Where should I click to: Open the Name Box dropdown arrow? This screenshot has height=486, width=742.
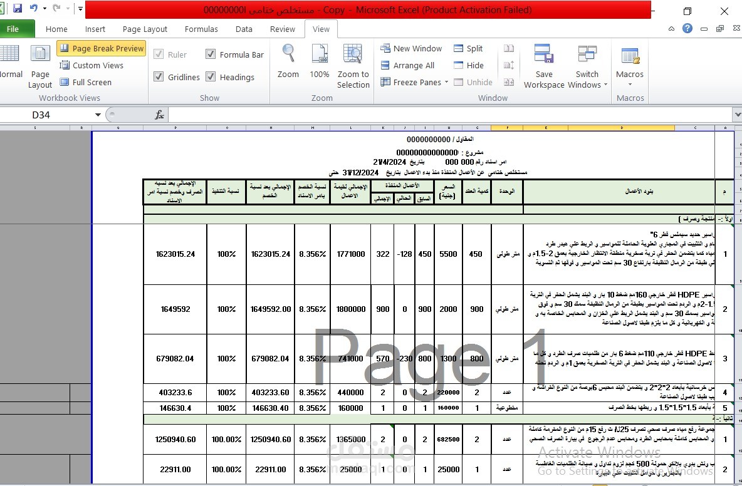click(98, 115)
